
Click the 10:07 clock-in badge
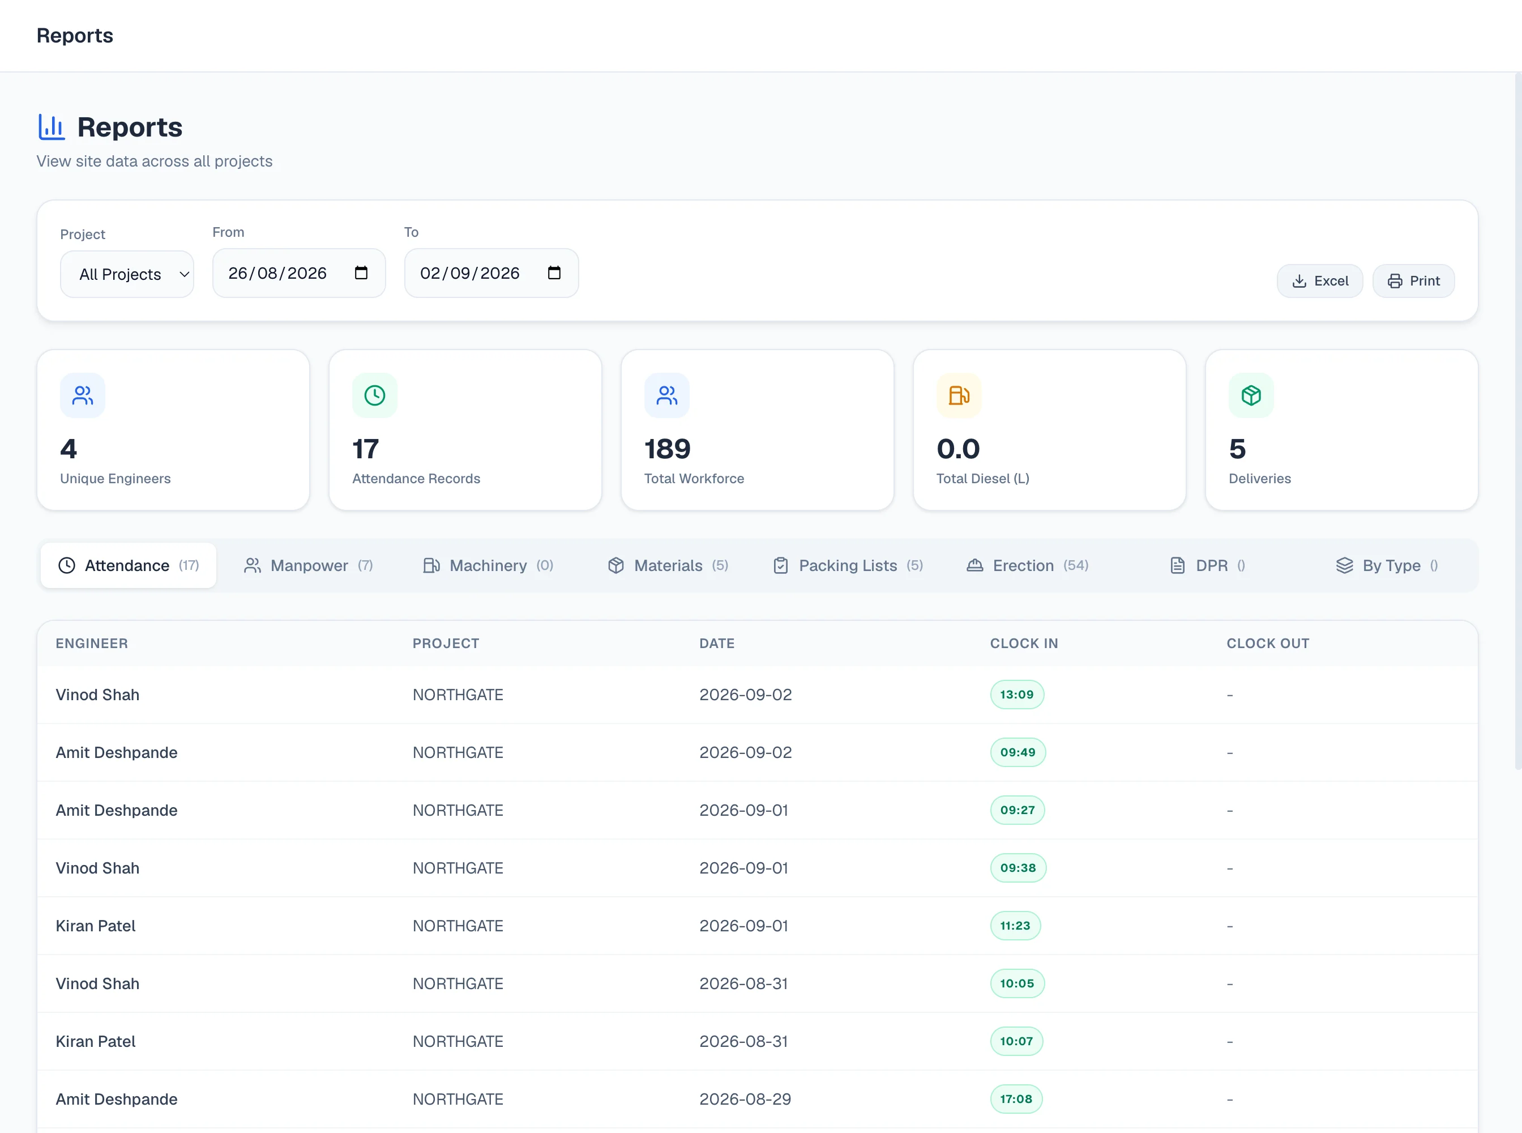pos(1016,1041)
